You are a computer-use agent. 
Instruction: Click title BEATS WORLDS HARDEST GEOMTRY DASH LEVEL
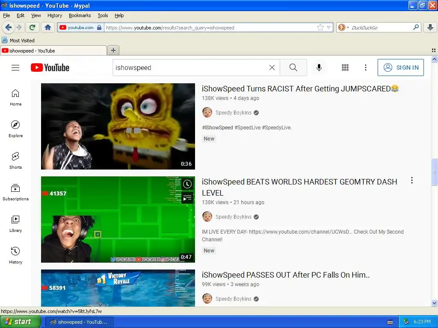tap(299, 187)
